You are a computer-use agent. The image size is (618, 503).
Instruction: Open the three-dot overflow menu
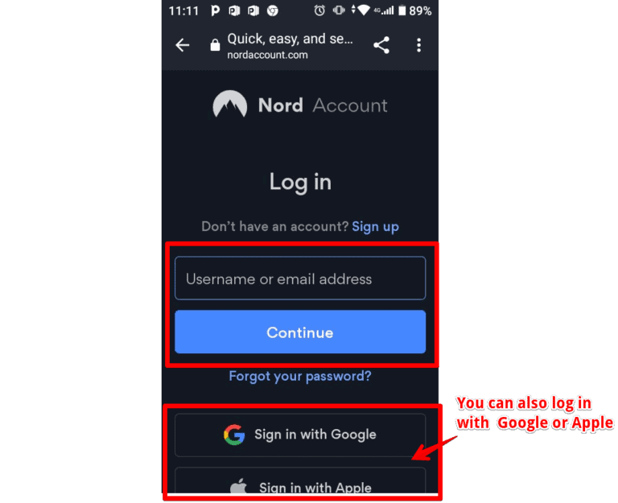418,45
